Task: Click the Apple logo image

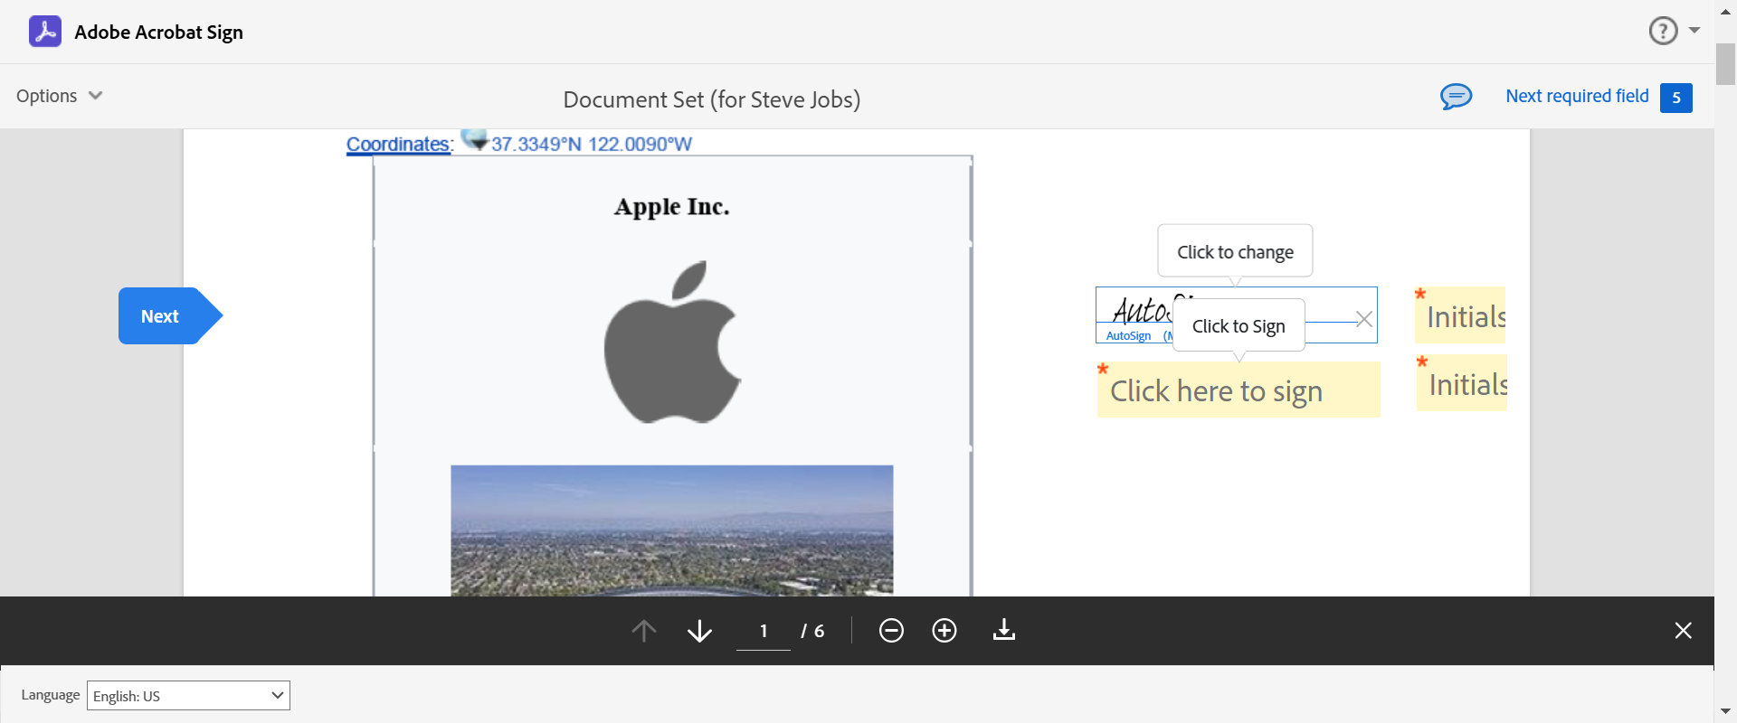Action: [x=672, y=343]
